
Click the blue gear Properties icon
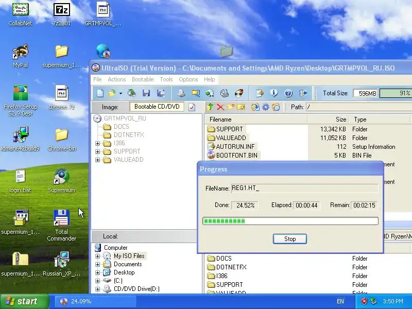pos(266,107)
